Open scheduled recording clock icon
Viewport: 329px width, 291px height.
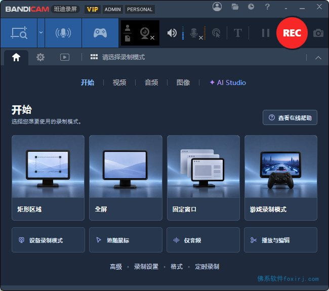(x=251, y=7)
